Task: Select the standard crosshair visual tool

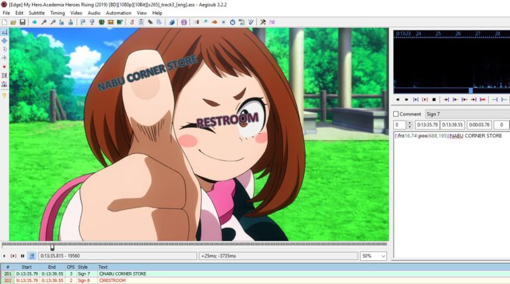Action: 4,32
